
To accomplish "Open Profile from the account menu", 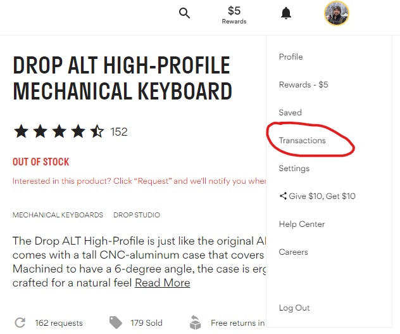I will coord(291,57).
